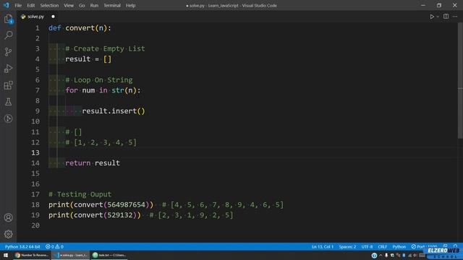The height and width of the screenshot is (260, 463).
Task: Click the volume tray icon
Action: click(x=415, y=255)
